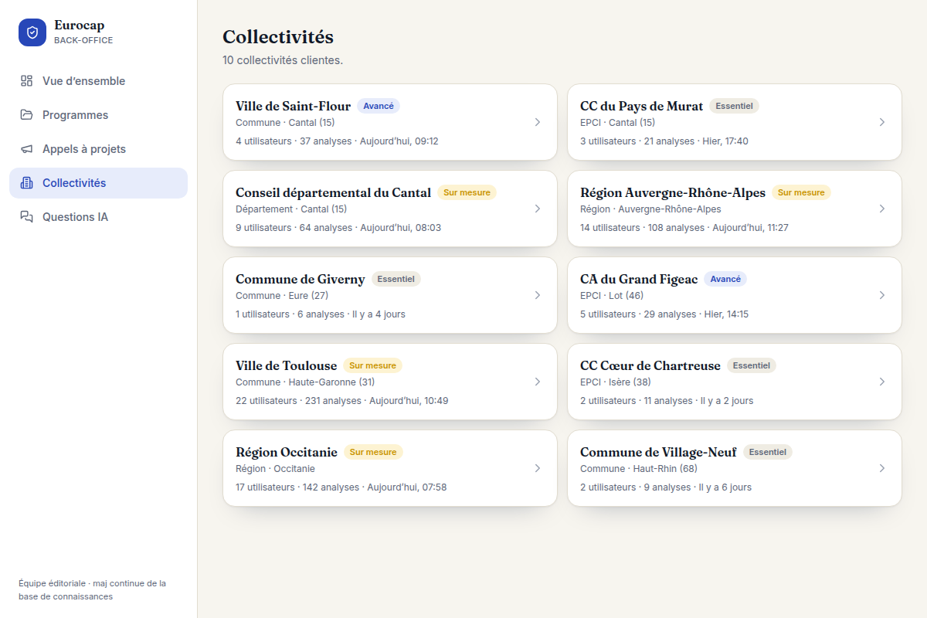This screenshot has width=927, height=618.
Task: Click chevron on Commune de Village-Neuf card
Action: pyautogui.click(x=882, y=468)
